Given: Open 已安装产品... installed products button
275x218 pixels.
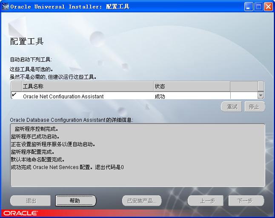Looking at the screenshot, I should [142, 201].
